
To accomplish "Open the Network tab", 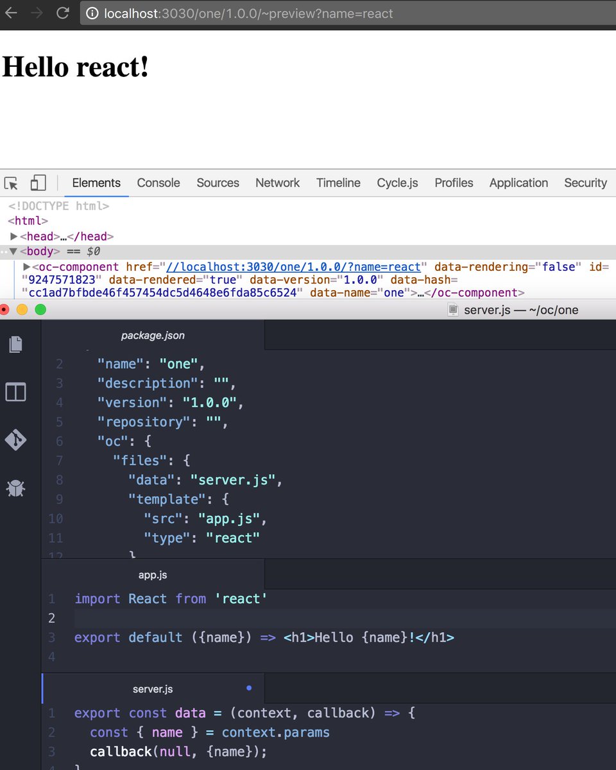I will [277, 183].
